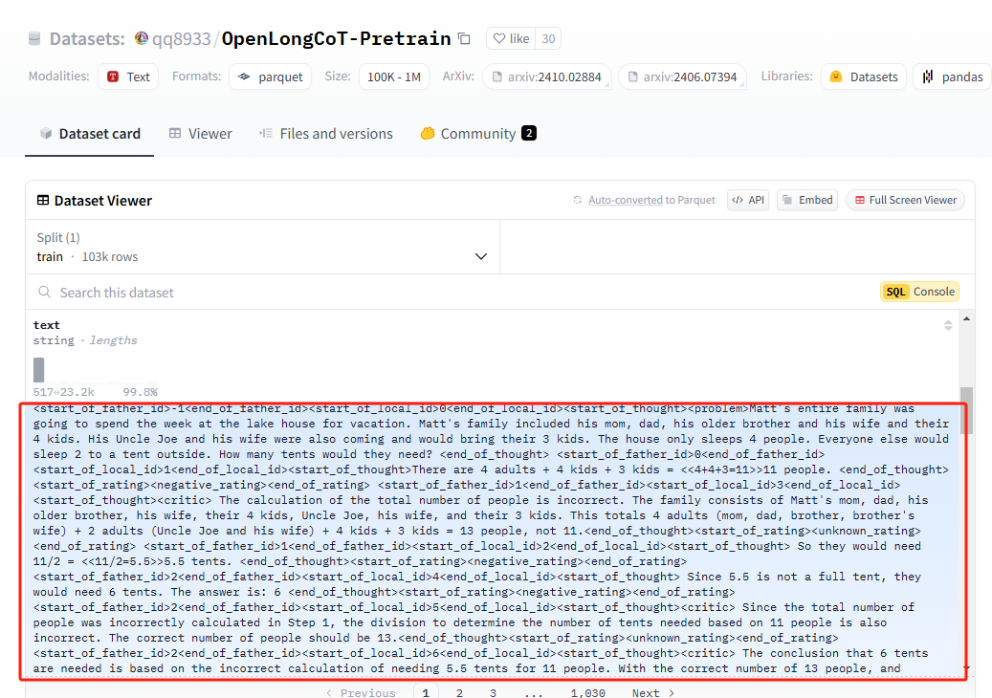
Task: Go to the Next page
Action: (x=653, y=693)
